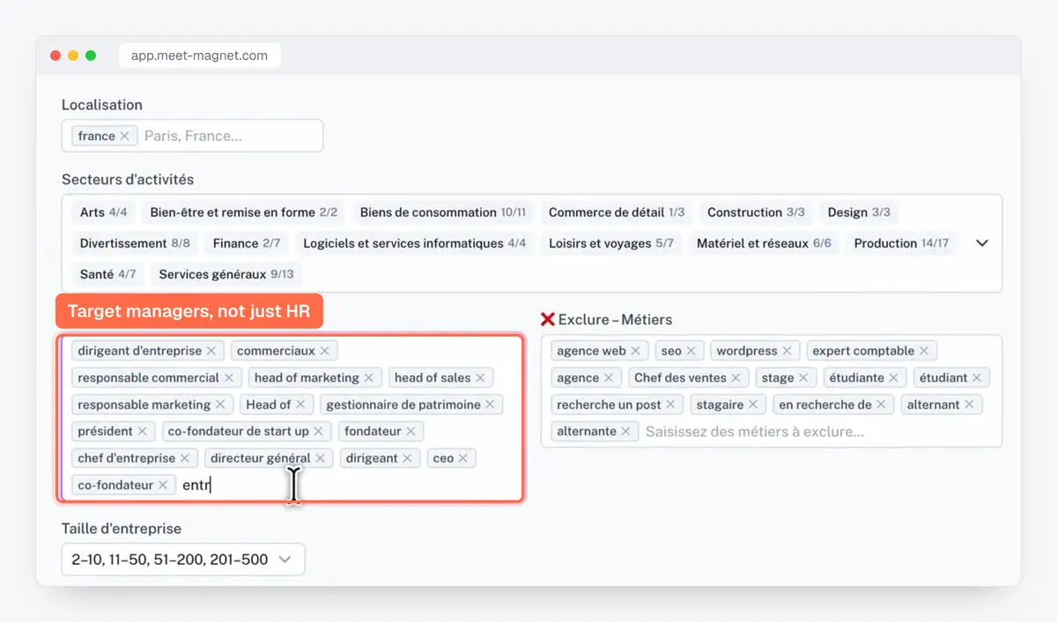Select the Commerce de détail sector
This screenshot has width=1057, height=622.
click(617, 212)
